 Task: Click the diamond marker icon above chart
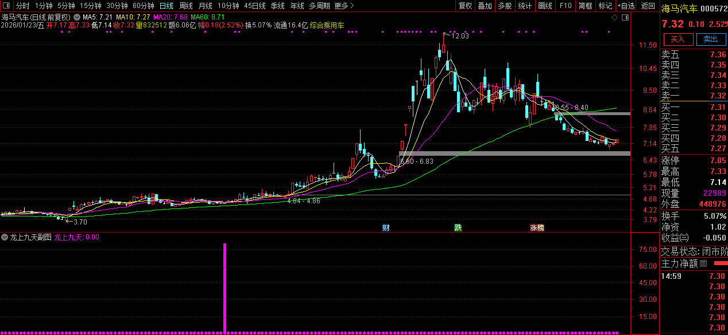coord(615,17)
